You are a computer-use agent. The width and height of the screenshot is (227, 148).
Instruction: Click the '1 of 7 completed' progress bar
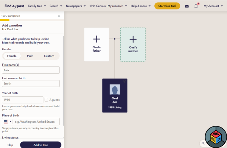(x=32, y=20)
